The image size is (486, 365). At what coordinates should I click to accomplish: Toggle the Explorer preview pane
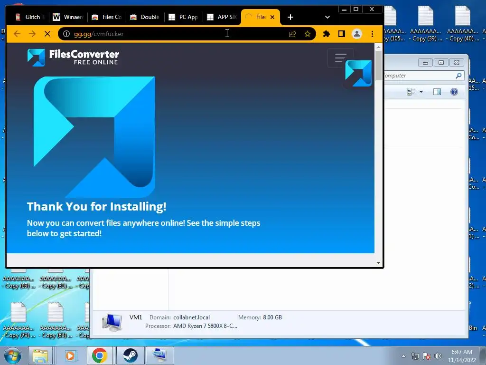point(437,92)
